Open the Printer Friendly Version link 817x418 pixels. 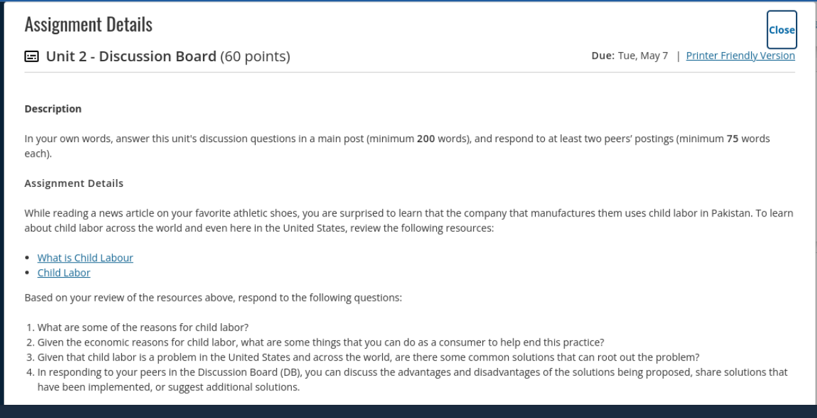(x=741, y=56)
